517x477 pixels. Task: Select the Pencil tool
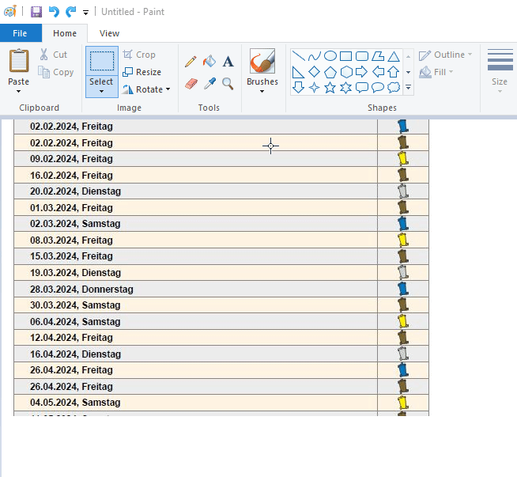[x=191, y=62]
